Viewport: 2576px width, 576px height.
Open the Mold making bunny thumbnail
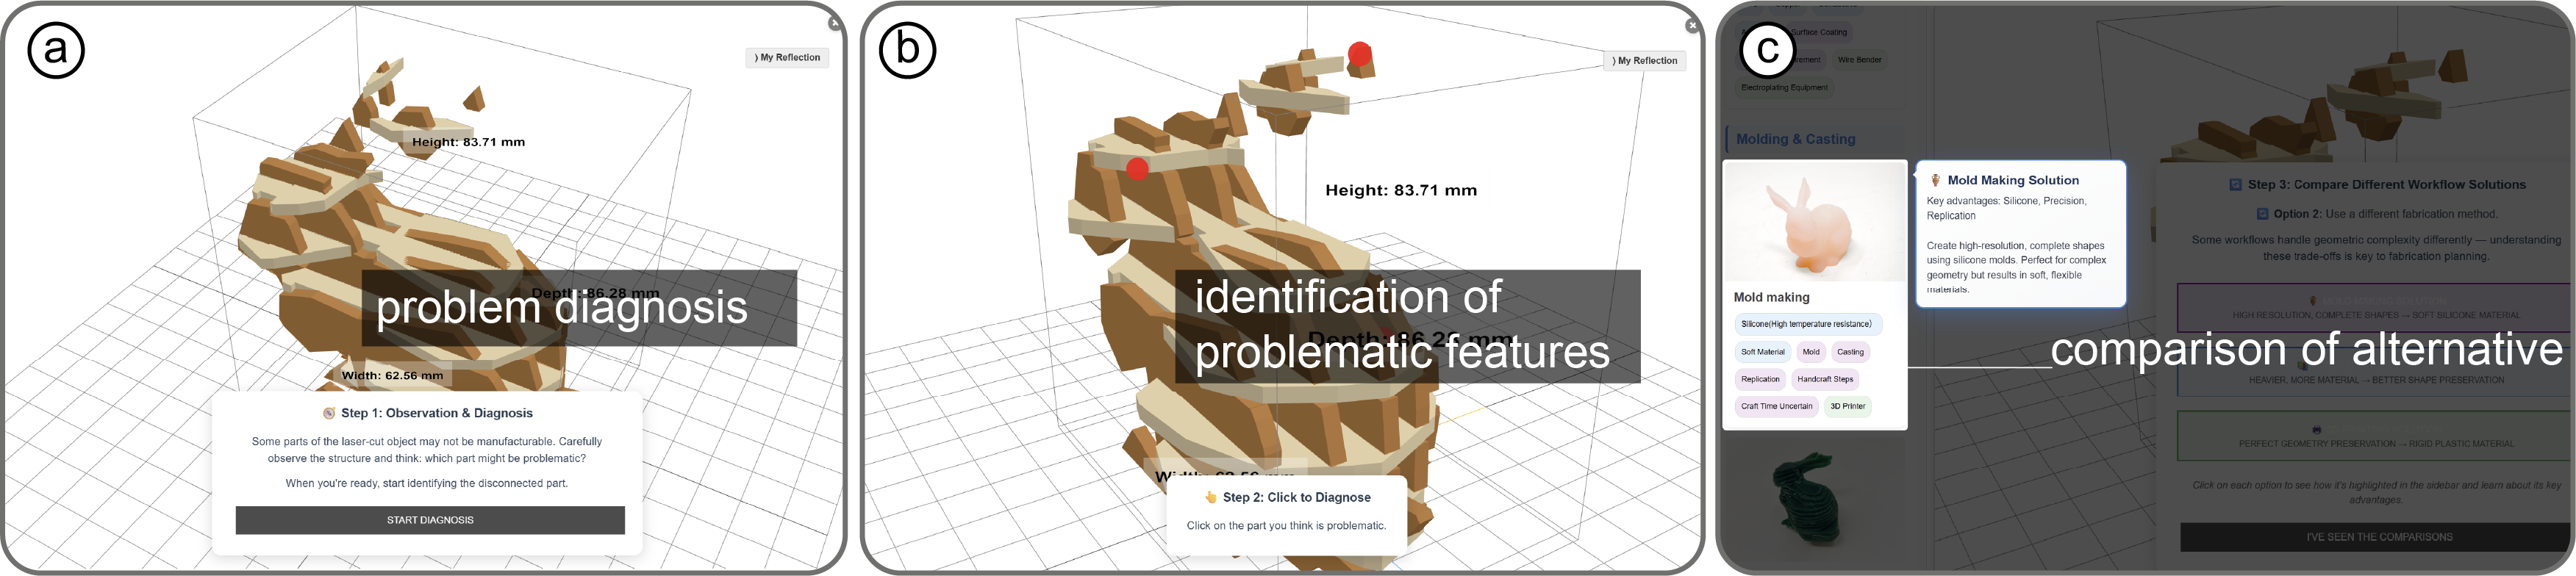[x=1814, y=222]
